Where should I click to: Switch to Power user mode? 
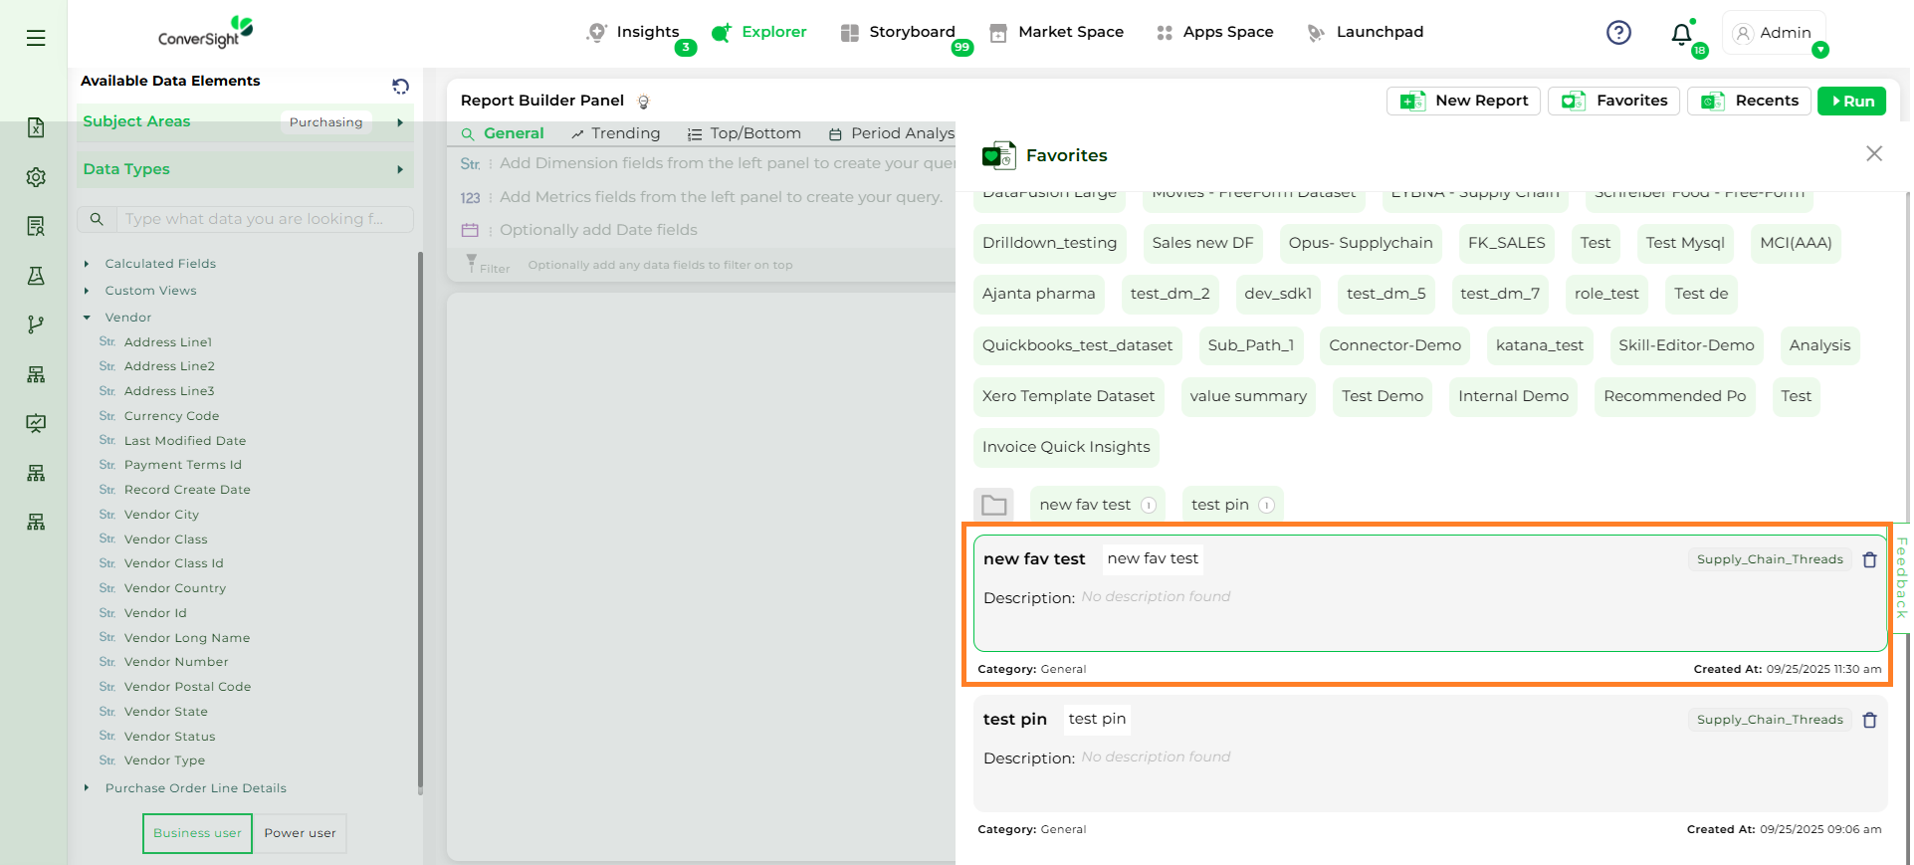point(300,833)
